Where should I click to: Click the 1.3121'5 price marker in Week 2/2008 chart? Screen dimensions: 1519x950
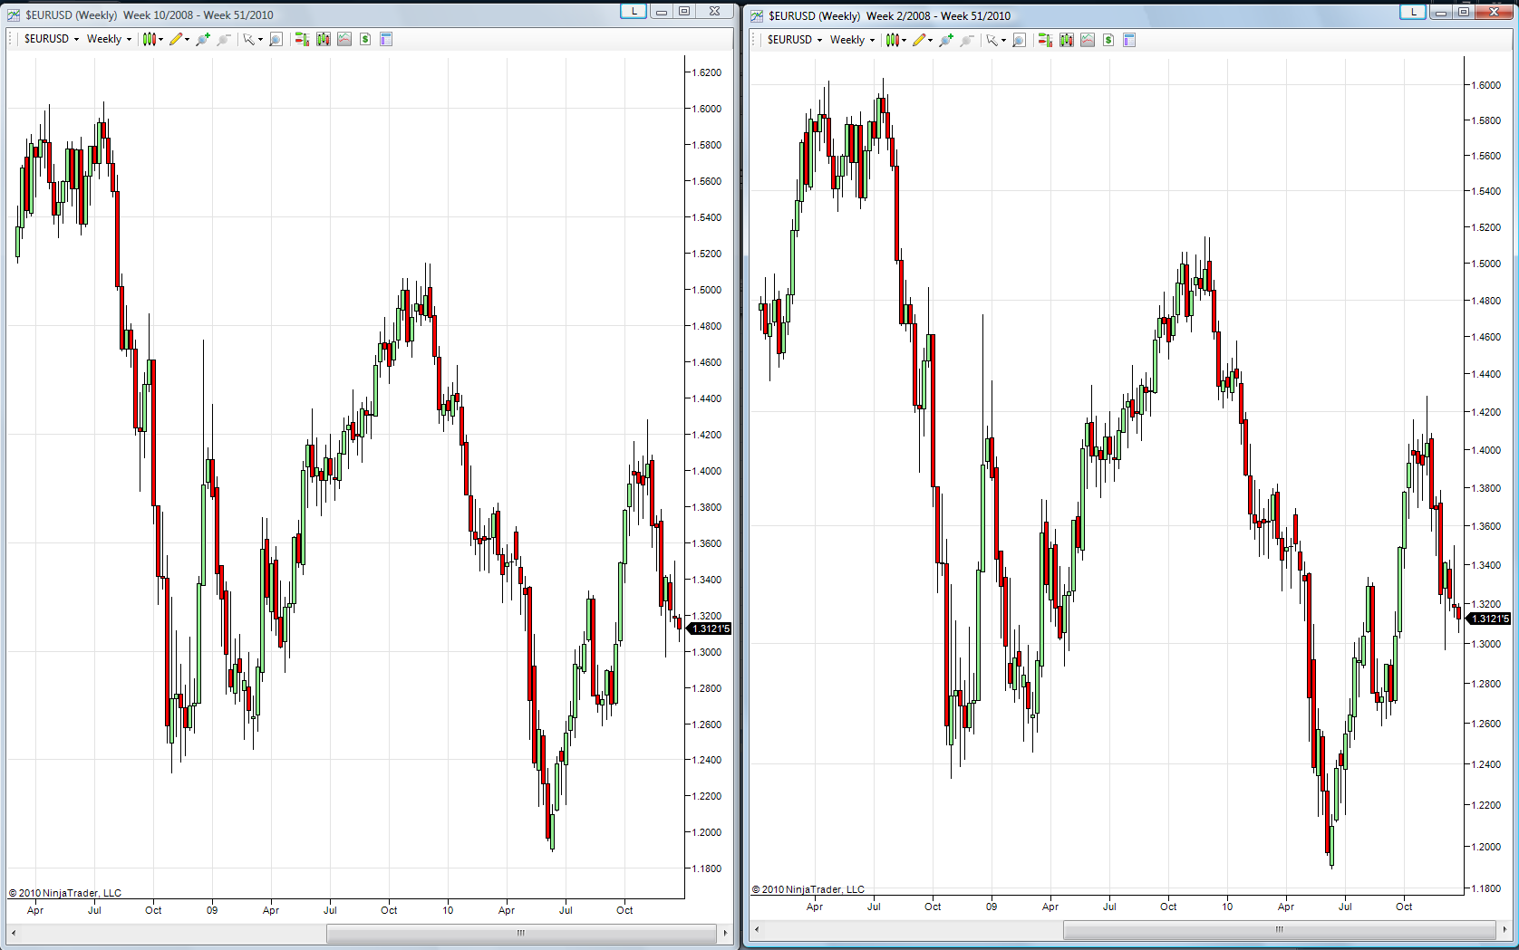pyautogui.click(x=1489, y=619)
